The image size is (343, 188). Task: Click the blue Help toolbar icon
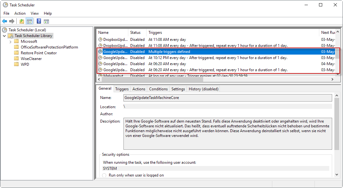click(x=39, y=21)
